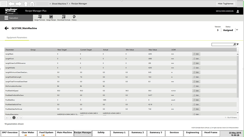Click the filter funnel icon
Screen dimensions: 244x137
pos(238,44)
